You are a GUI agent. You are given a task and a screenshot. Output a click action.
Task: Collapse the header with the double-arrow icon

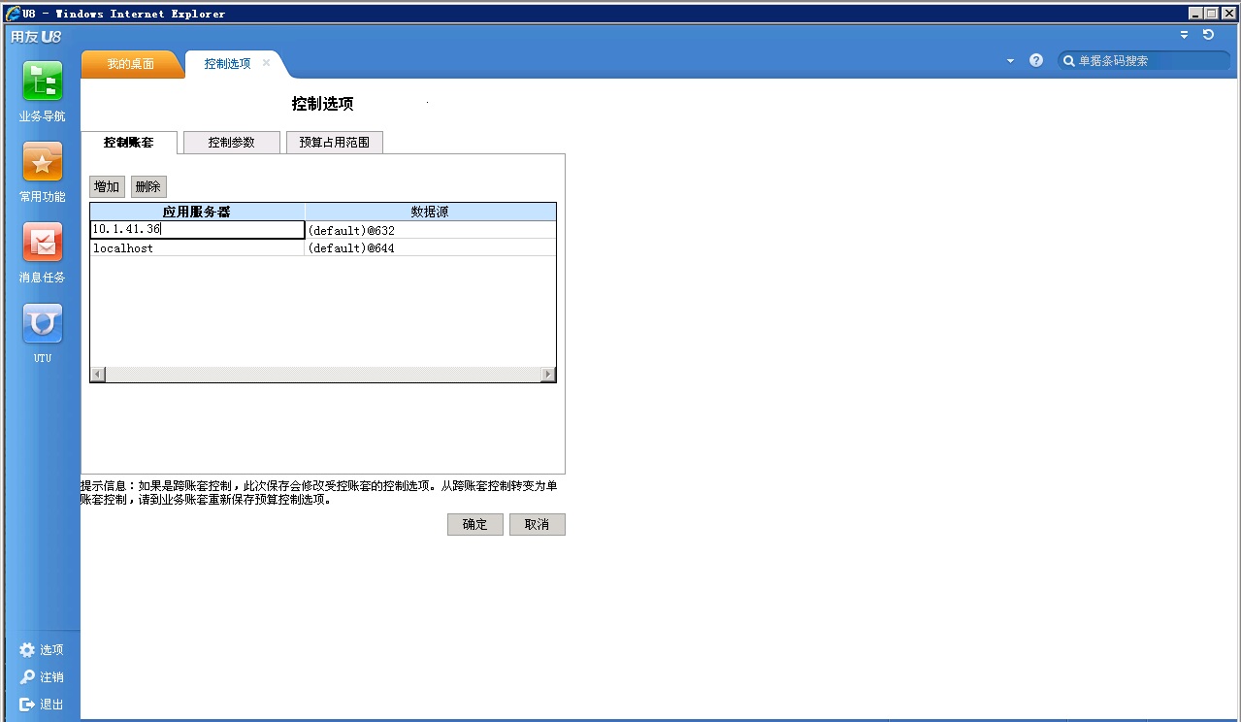[1184, 34]
